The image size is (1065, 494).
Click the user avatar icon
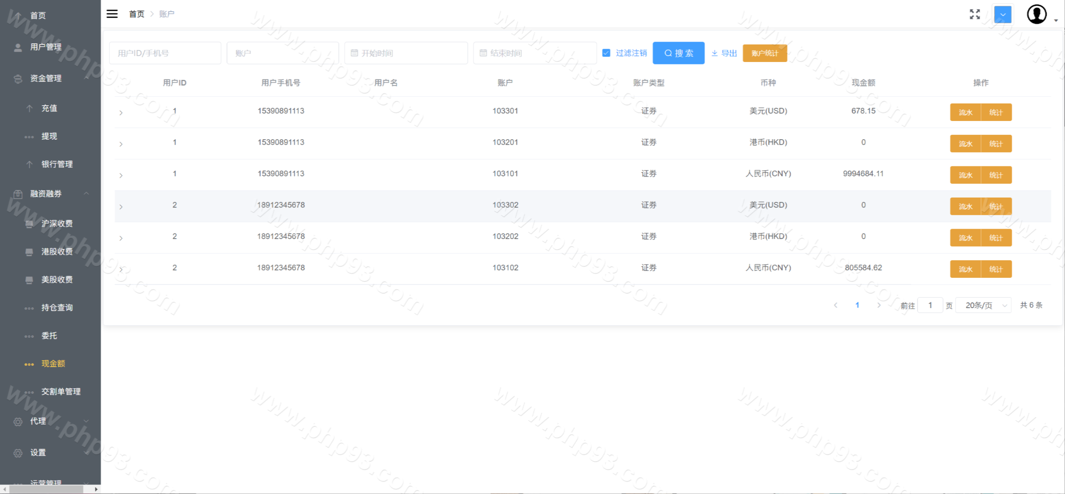tap(1036, 15)
